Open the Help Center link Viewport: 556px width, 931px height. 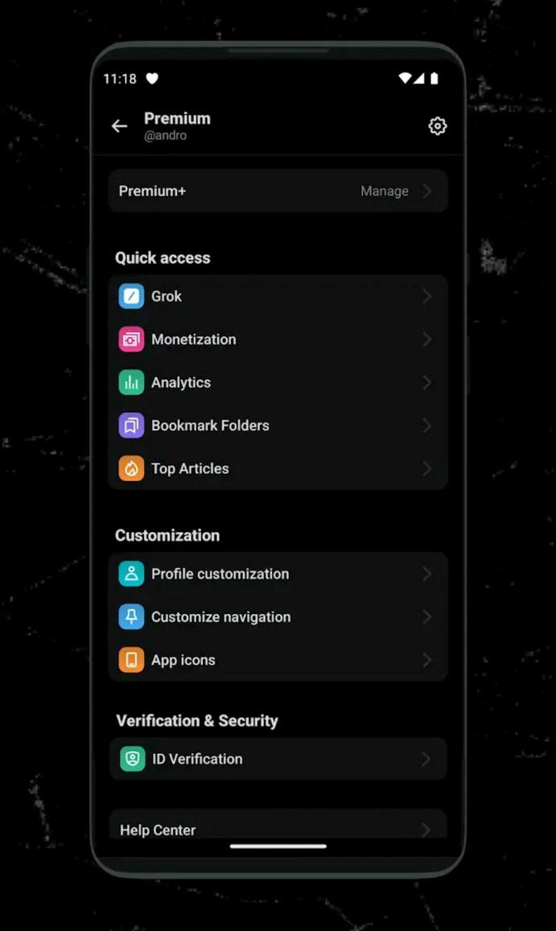tap(157, 830)
